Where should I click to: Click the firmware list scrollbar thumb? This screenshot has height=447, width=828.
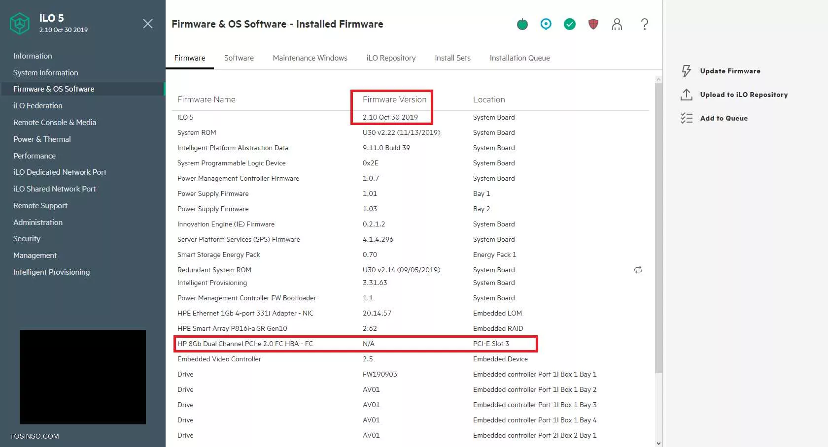tap(658, 228)
